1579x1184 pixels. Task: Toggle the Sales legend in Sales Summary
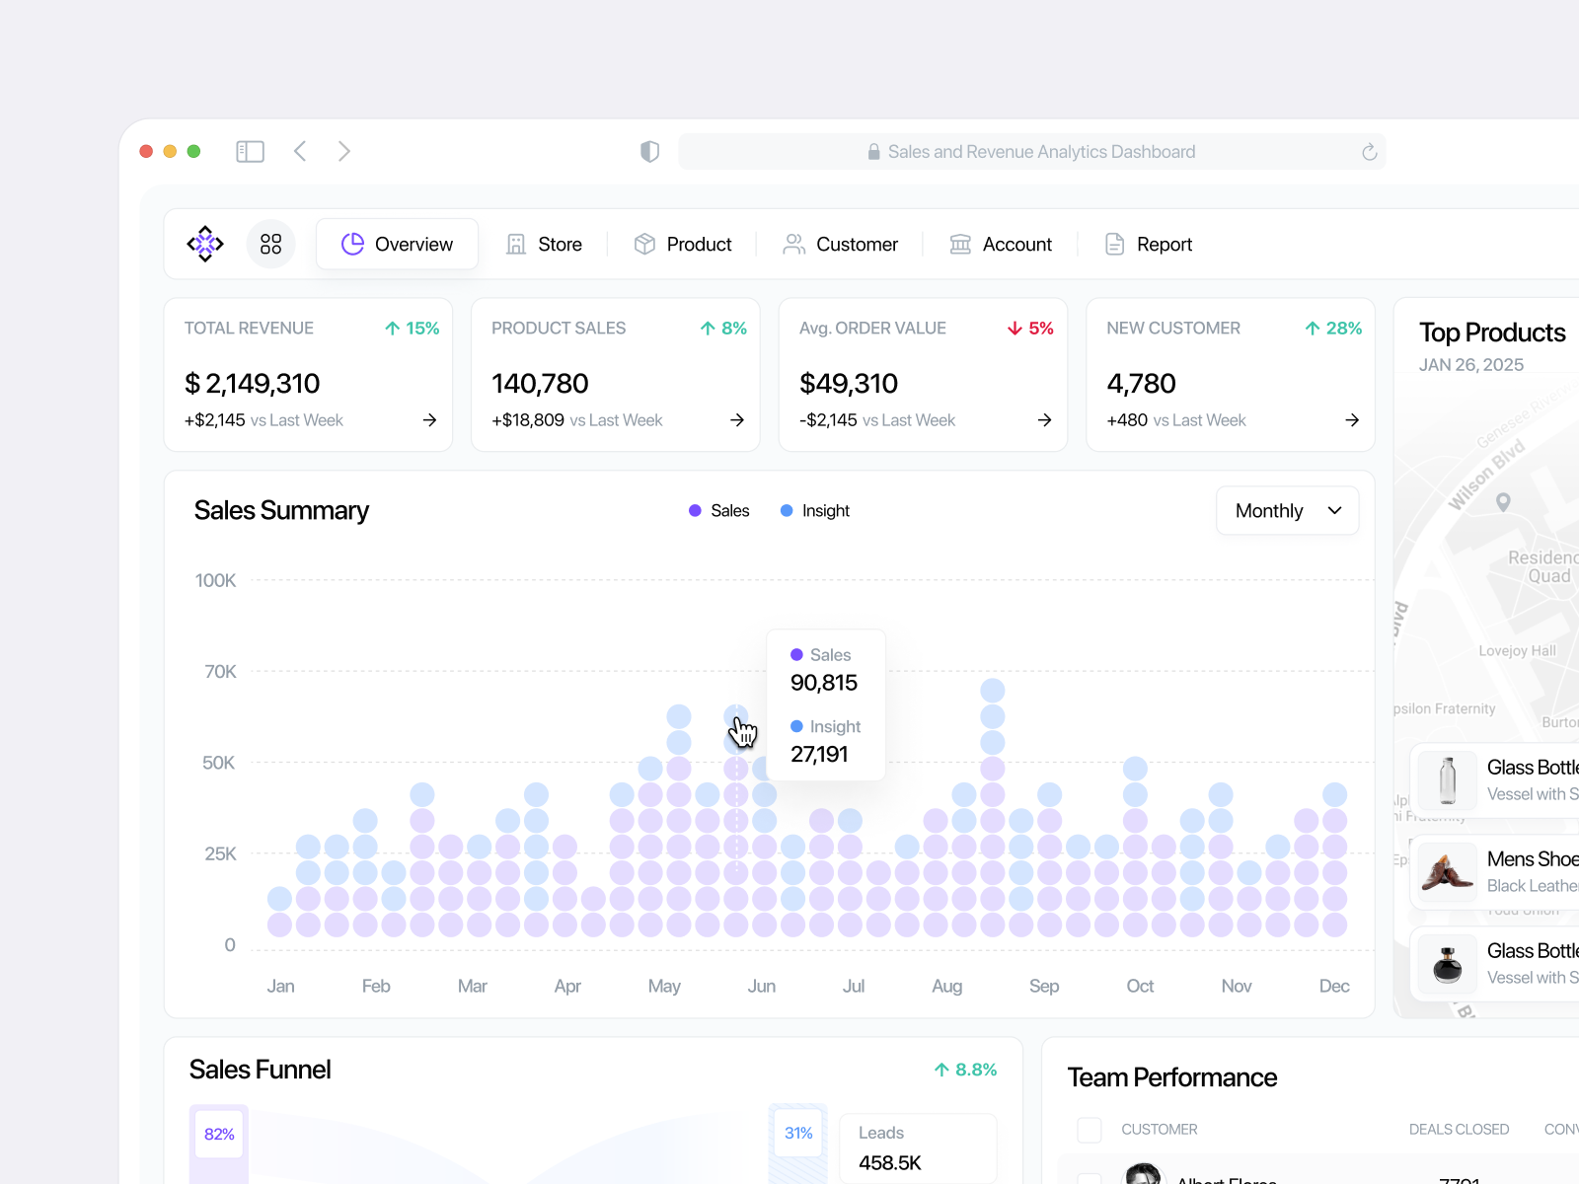[x=719, y=510]
